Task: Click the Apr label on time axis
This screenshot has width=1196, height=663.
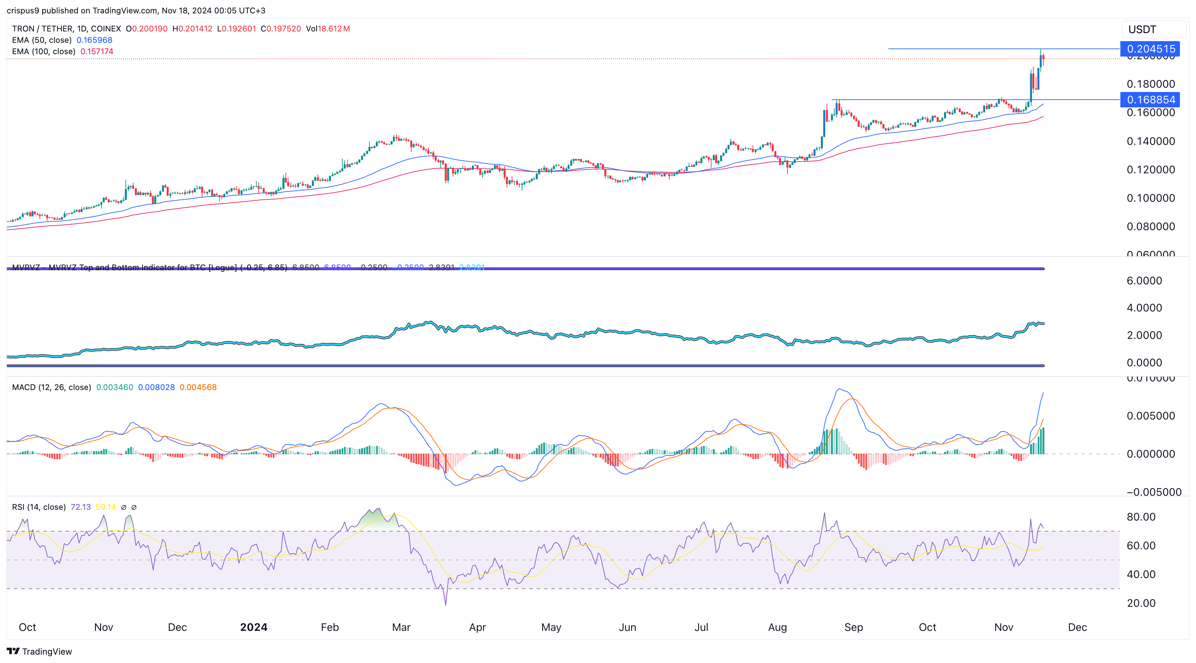Action: (477, 627)
